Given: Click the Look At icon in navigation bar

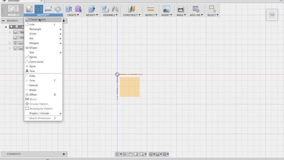Looking at the screenshot, I should tap(124, 154).
